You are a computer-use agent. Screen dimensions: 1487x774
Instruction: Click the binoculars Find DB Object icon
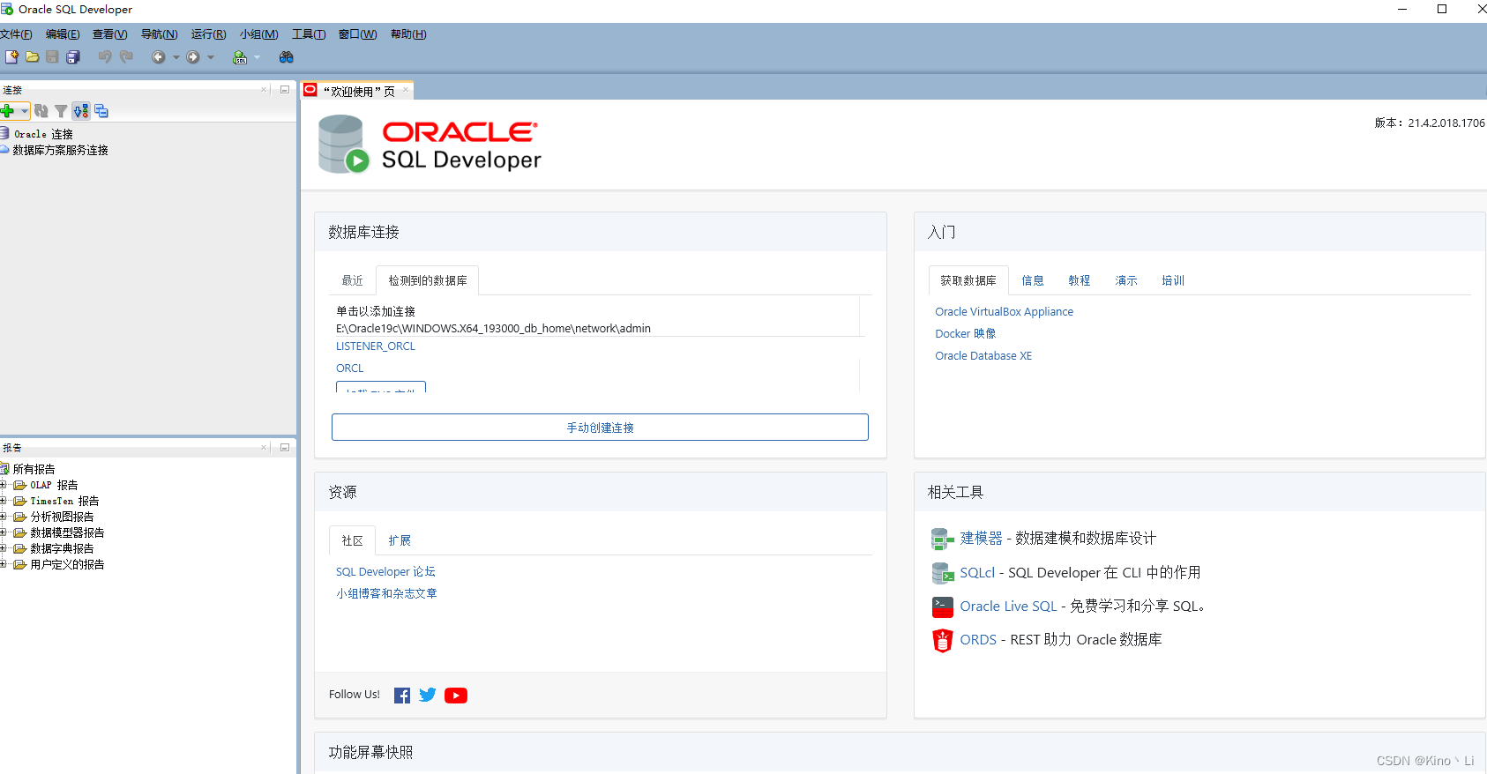pos(287,57)
